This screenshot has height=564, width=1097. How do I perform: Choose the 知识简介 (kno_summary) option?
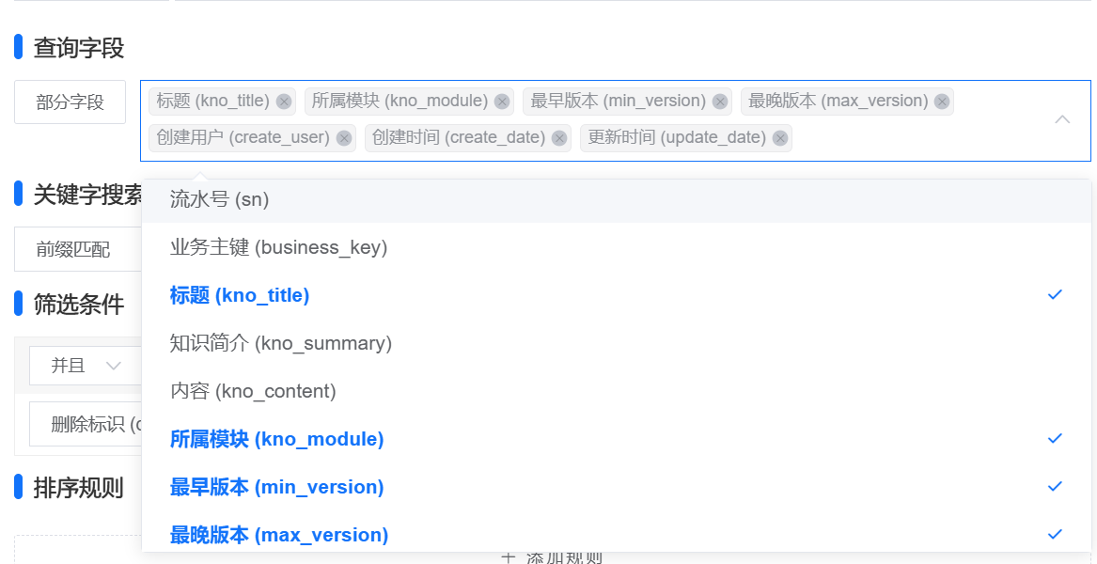coord(280,343)
